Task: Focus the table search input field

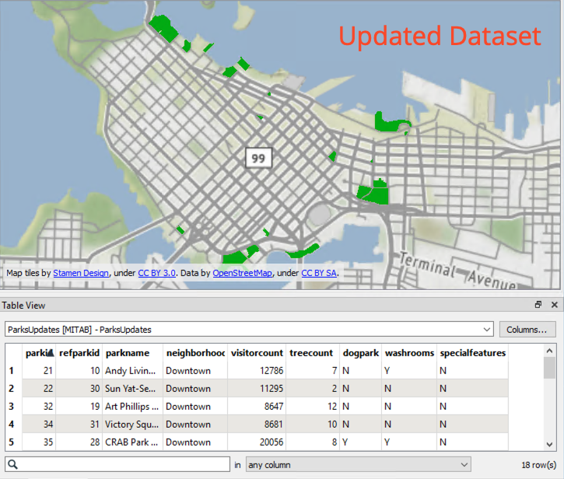Action: [124, 465]
